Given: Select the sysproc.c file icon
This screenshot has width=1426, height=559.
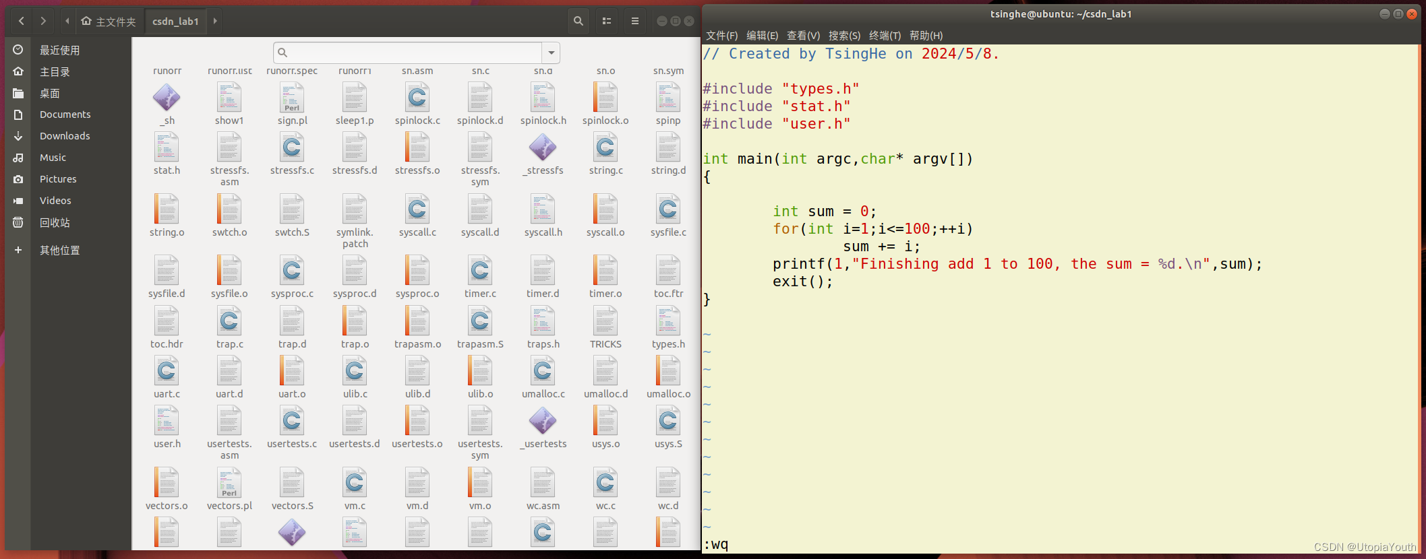Looking at the screenshot, I should [292, 271].
